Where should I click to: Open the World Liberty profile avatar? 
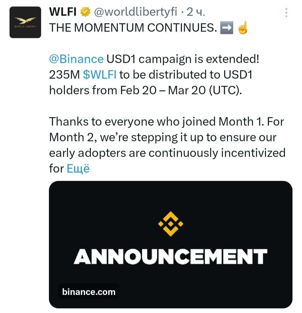coord(25,22)
